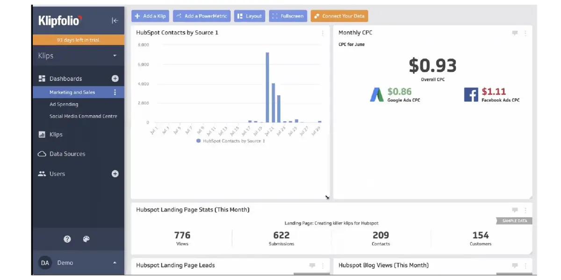
Task: Click the Monthly CPC resize handle corner
Action: [x=530, y=197]
